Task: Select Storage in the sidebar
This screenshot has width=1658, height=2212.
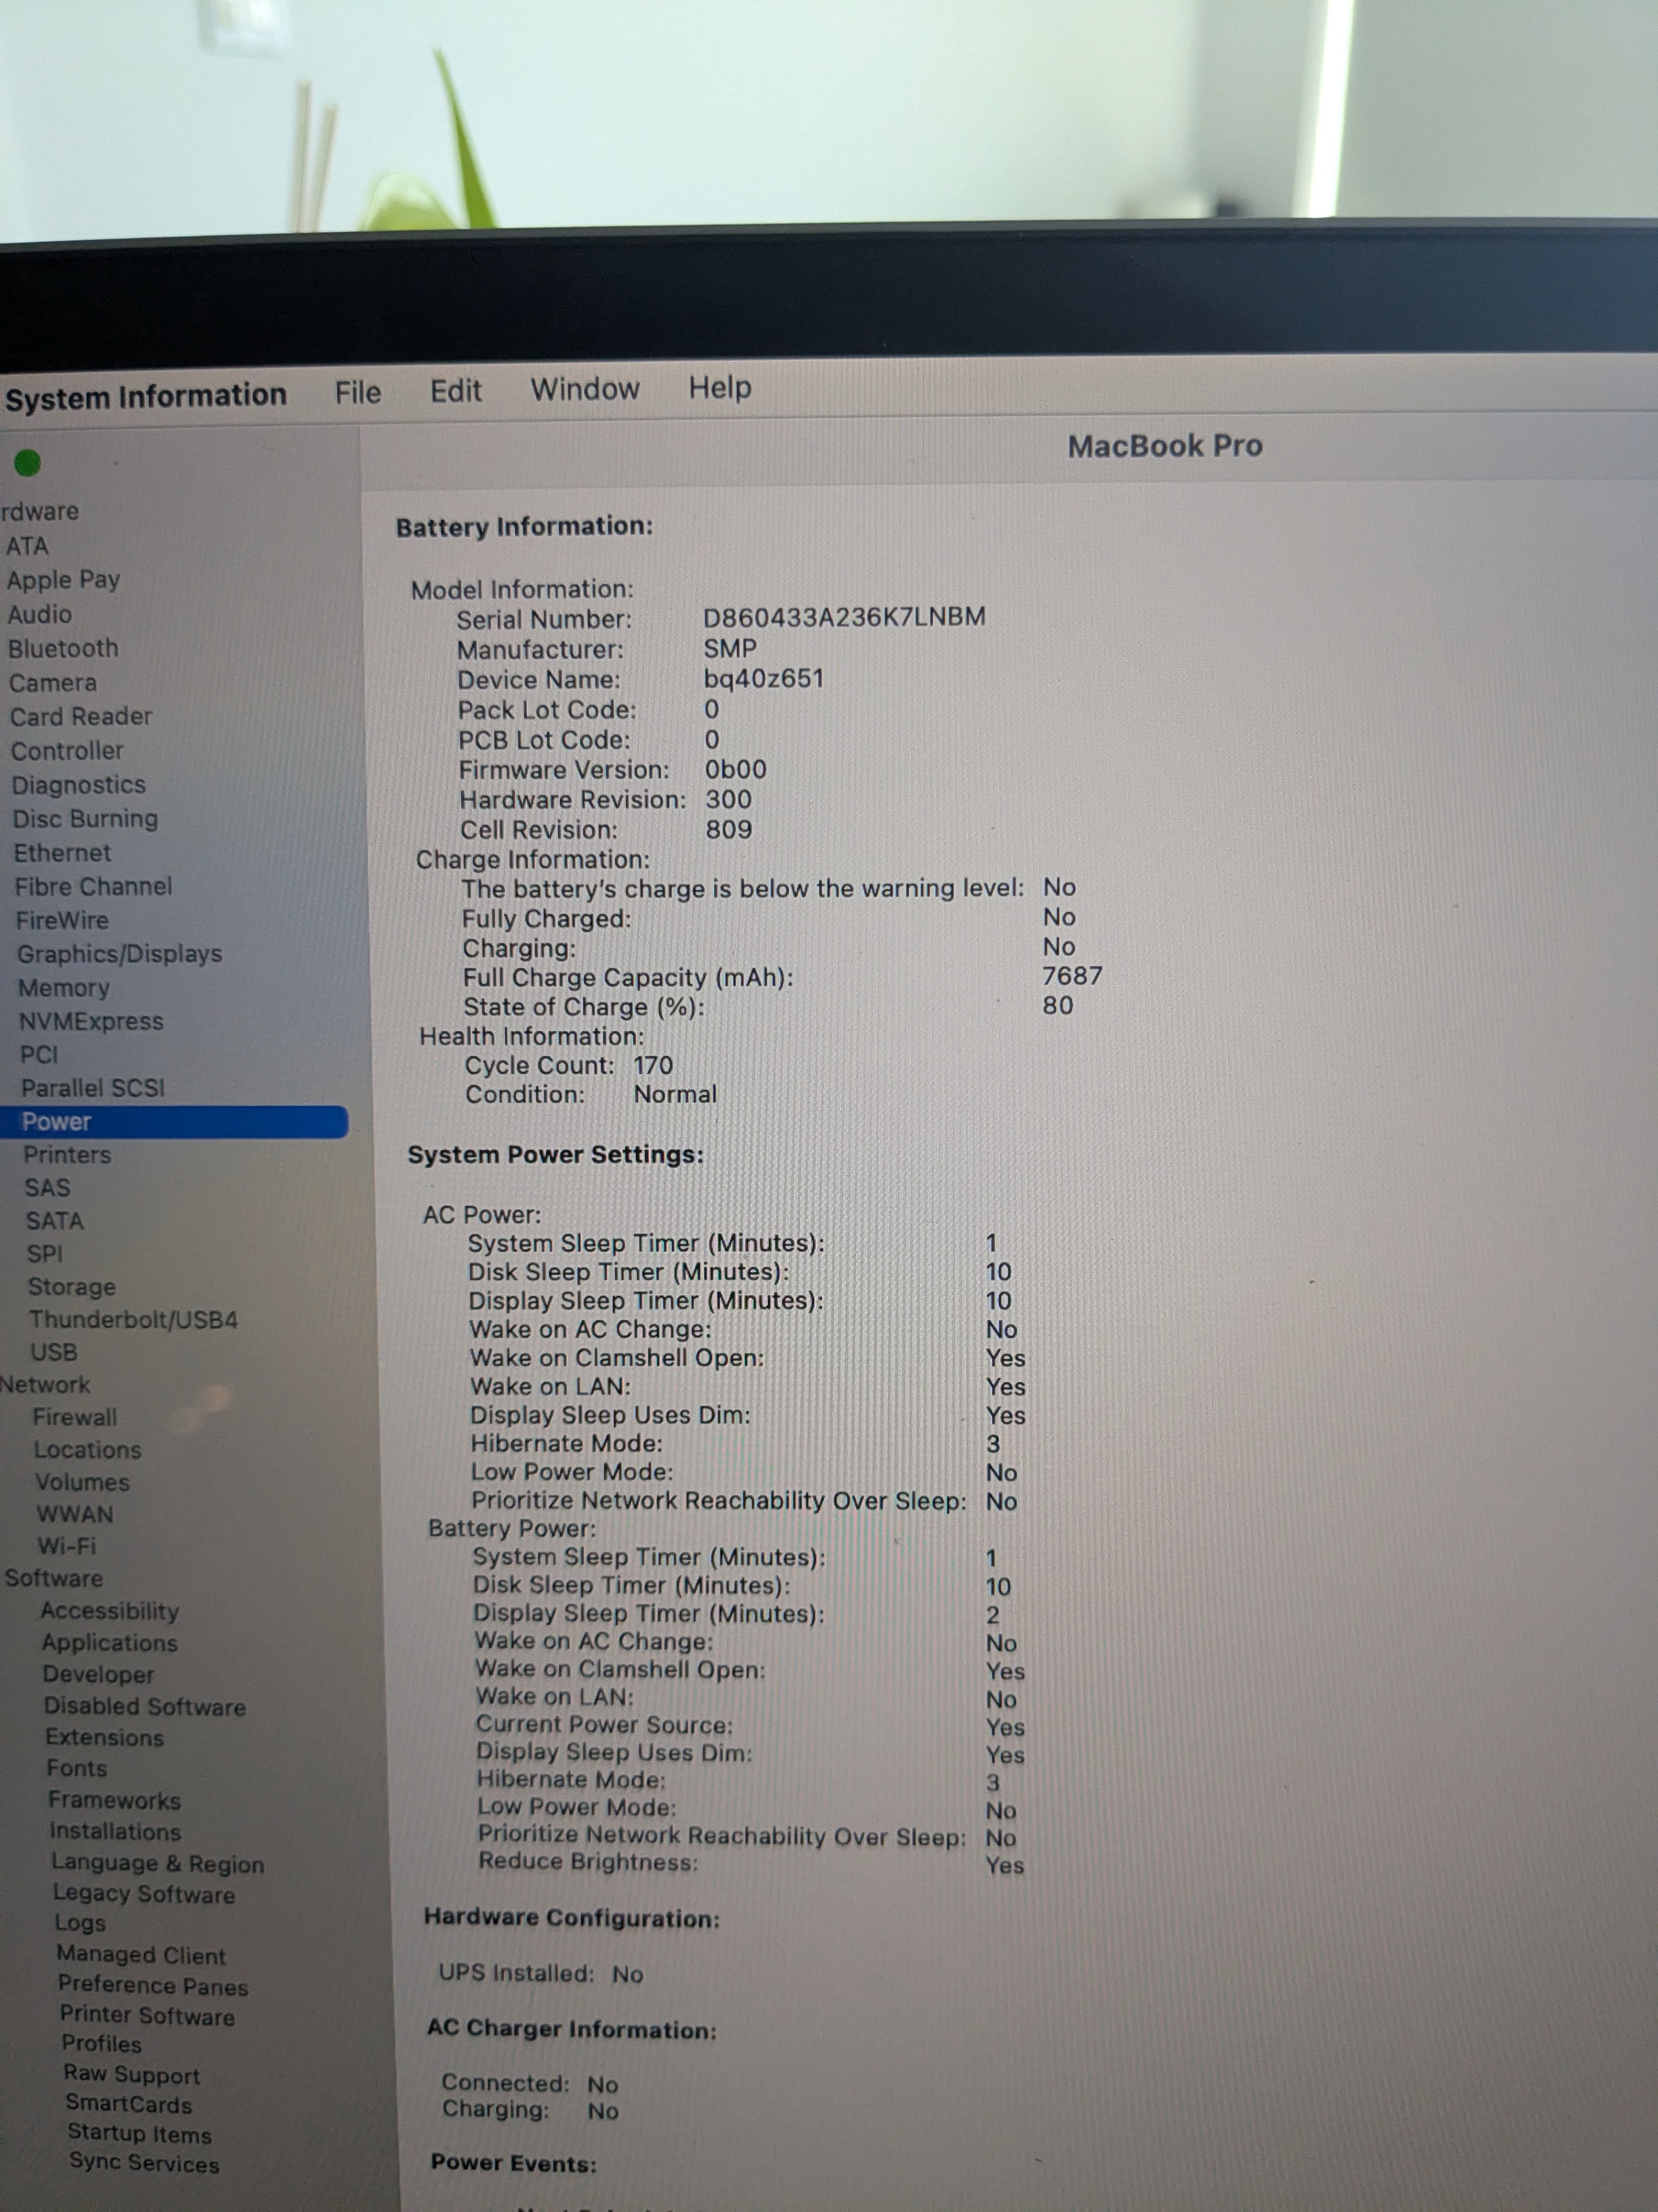Action: click(72, 1287)
